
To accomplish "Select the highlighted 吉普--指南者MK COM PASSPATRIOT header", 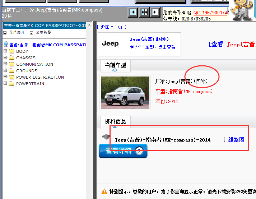I will (x=45, y=26).
